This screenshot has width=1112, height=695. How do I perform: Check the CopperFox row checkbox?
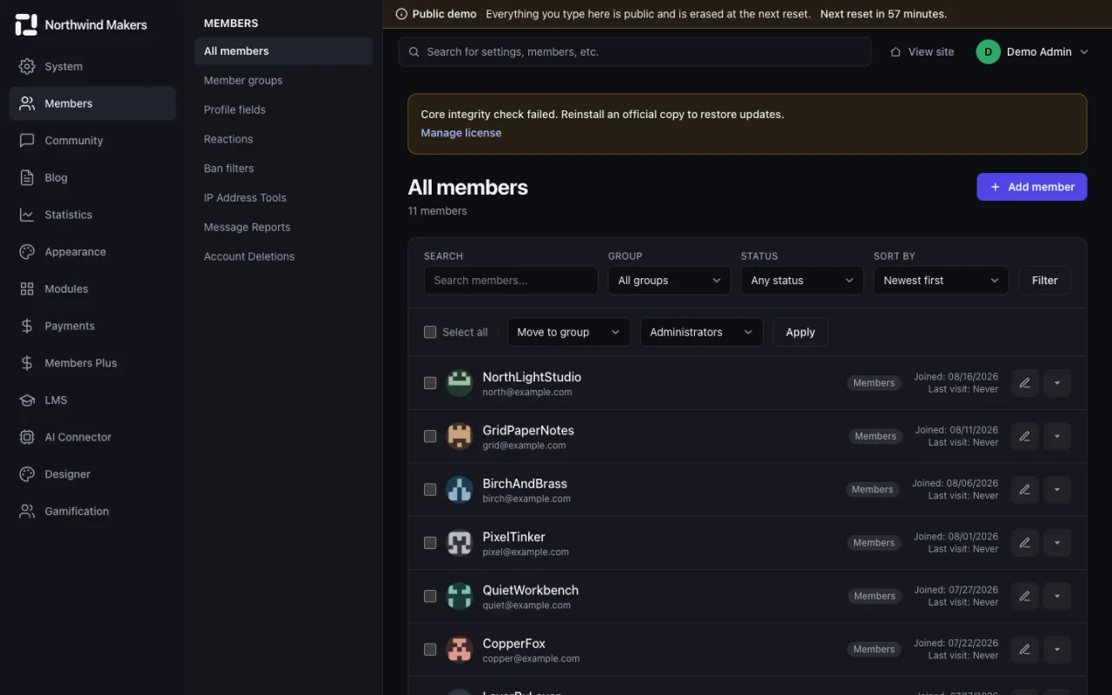tap(430, 649)
